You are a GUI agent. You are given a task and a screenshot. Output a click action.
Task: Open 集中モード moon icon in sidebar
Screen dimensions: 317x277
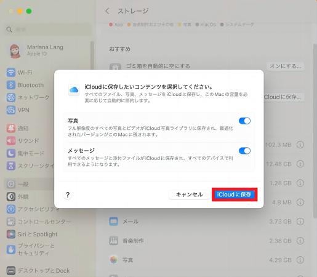(11, 153)
